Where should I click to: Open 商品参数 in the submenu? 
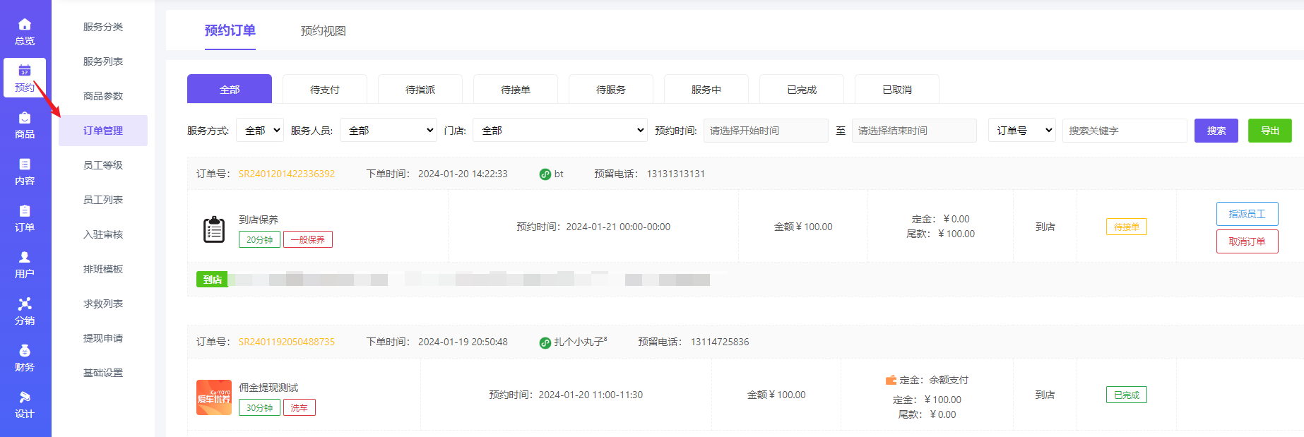click(103, 96)
